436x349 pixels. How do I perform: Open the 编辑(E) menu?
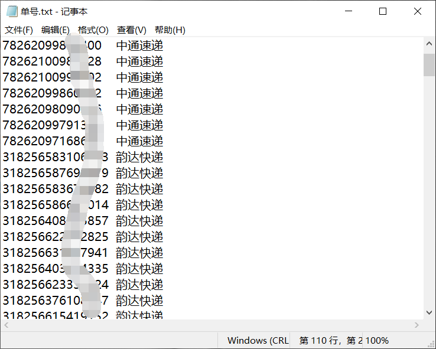[x=56, y=30]
